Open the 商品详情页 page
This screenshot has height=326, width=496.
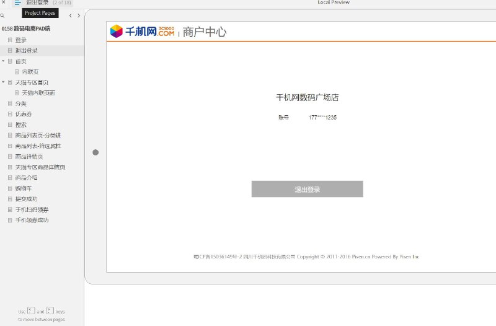(29, 157)
